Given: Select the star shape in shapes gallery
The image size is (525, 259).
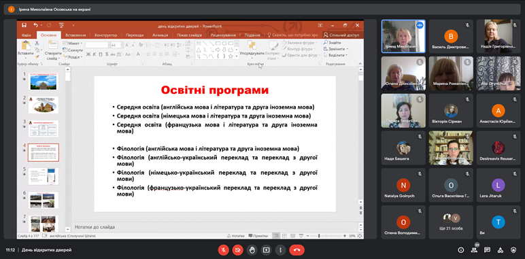Looking at the screenshot, I should (x=231, y=56).
